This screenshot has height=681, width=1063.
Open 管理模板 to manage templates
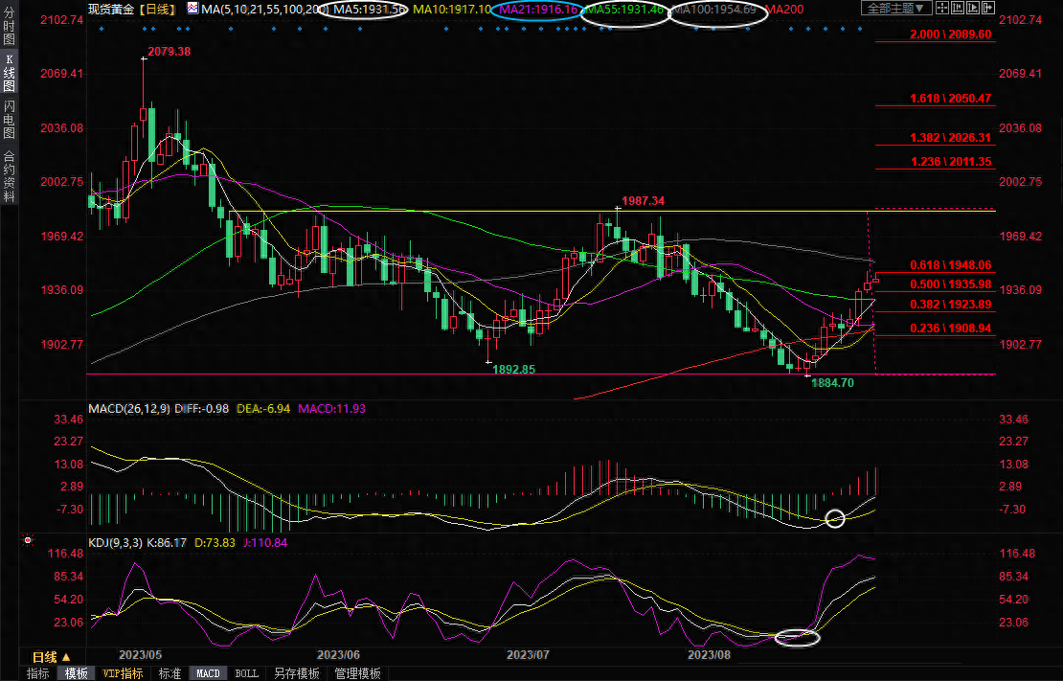pyautogui.click(x=357, y=673)
